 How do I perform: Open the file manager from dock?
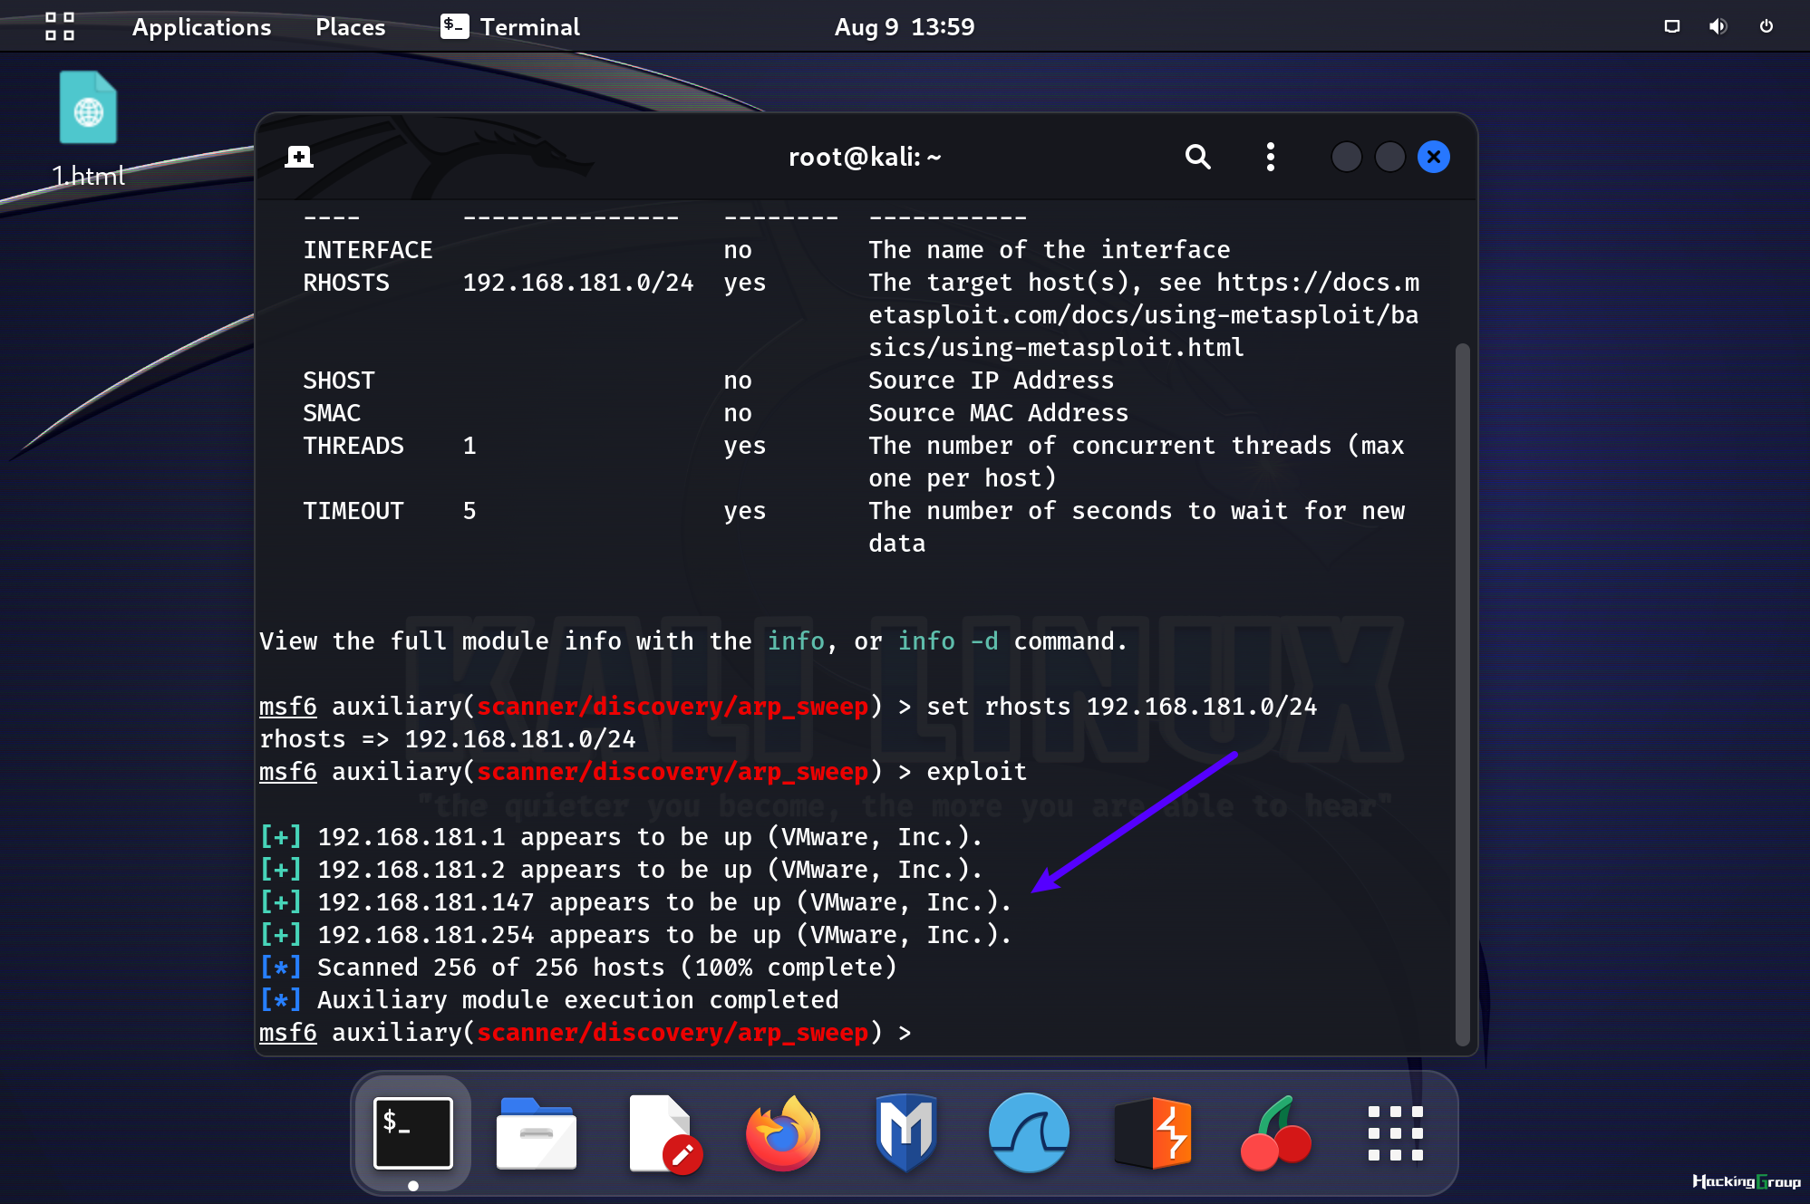click(536, 1132)
